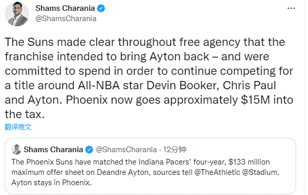This screenshot has width=308, height=195.
Task: Open the three-dot more options menu
Action: pyautogui.click(x=291, y=8)
